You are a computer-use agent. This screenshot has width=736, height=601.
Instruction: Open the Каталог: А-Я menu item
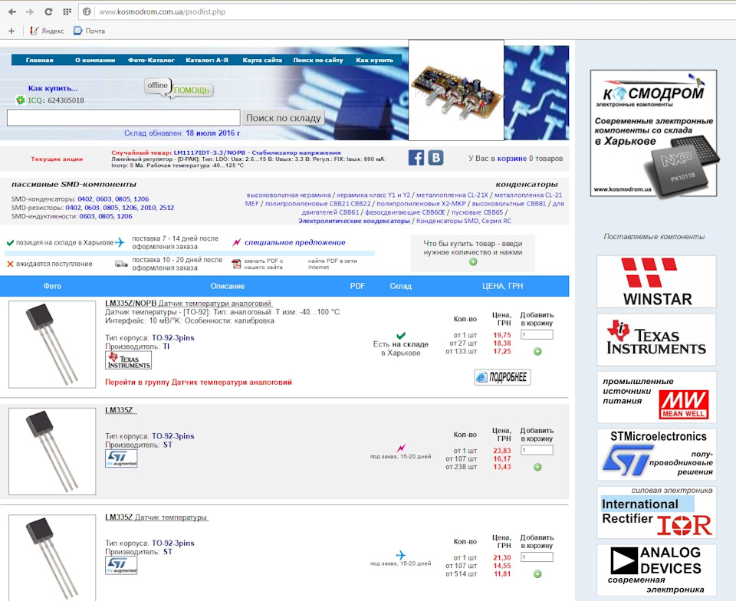coord(207,60)
